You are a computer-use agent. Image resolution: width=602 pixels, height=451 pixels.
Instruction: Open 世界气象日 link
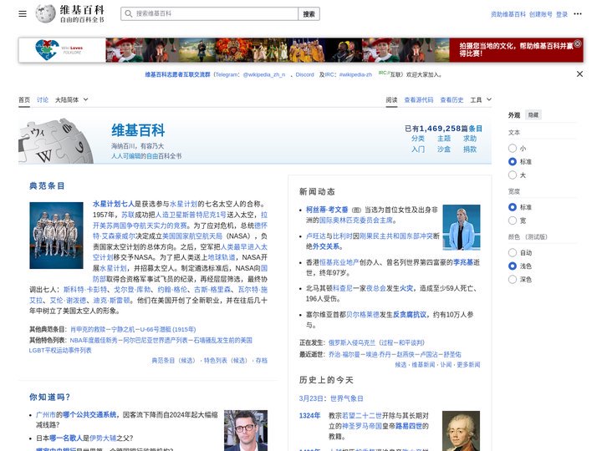coord(347,398)
